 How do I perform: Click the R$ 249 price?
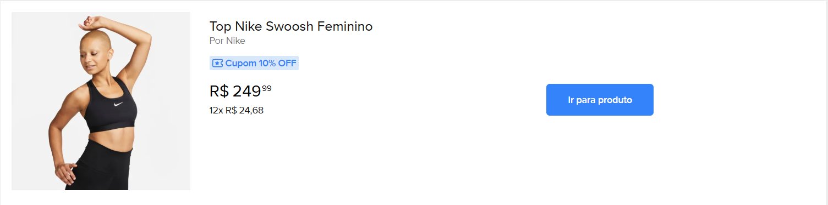[x=240, y=91]
